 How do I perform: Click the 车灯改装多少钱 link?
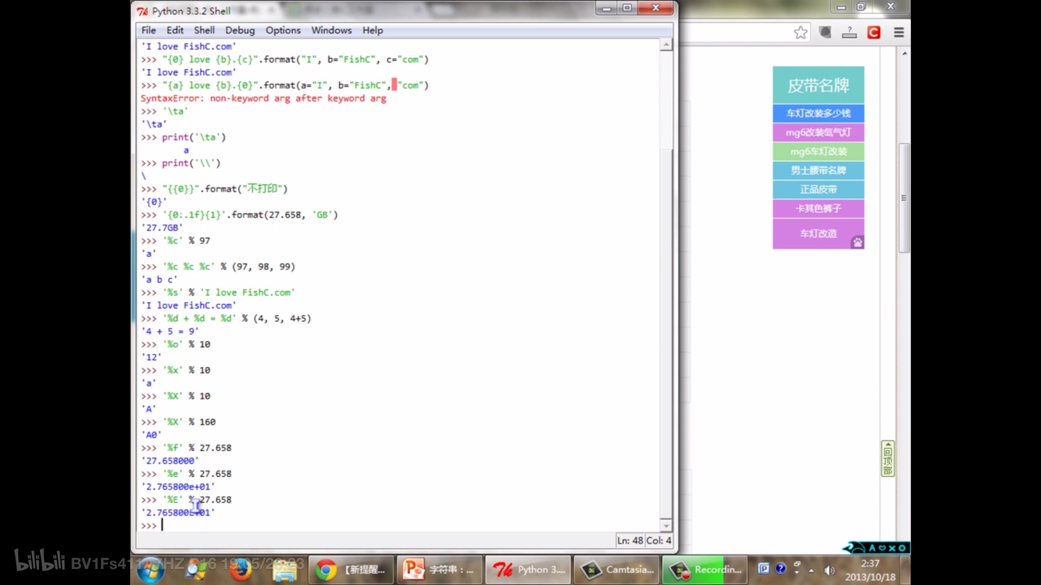coord(818,113)
